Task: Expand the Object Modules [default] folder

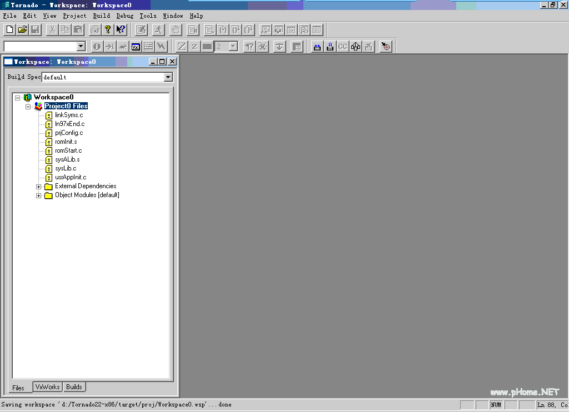Action: coord(38,195)
